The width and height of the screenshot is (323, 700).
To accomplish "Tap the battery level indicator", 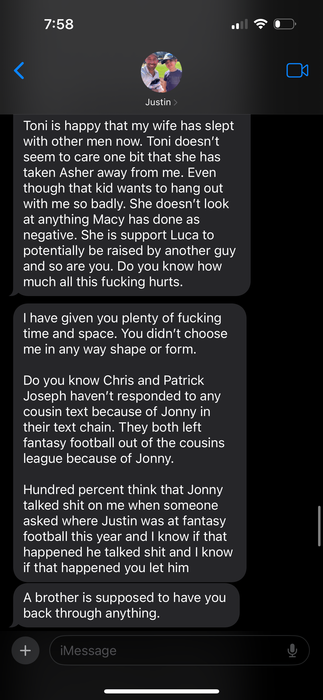I will point(285,24).
